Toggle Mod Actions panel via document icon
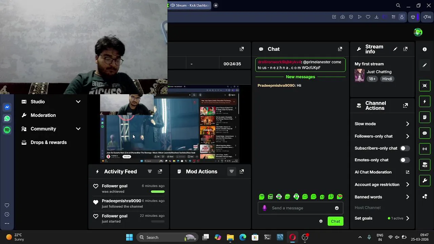The image size is (434, 244). pyautogui.click(x=425, y=117)
